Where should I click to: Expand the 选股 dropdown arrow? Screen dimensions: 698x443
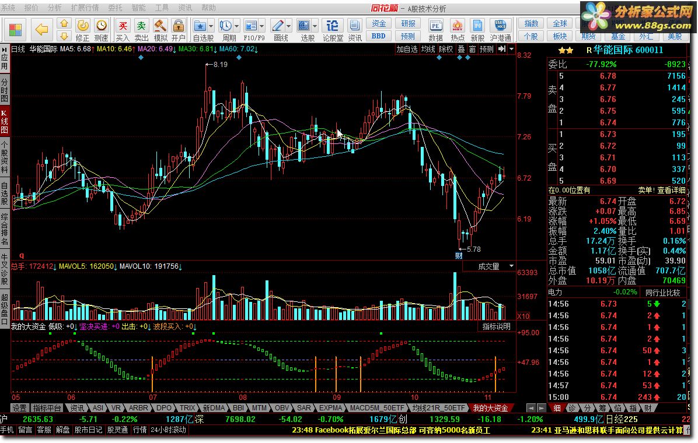tap(315, 26)
